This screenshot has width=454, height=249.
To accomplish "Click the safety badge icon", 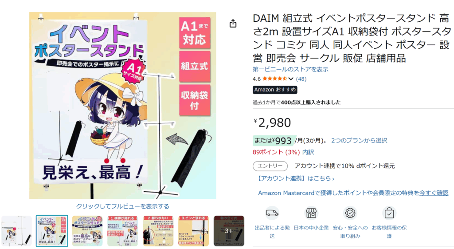I will click(x=350, y=213).
